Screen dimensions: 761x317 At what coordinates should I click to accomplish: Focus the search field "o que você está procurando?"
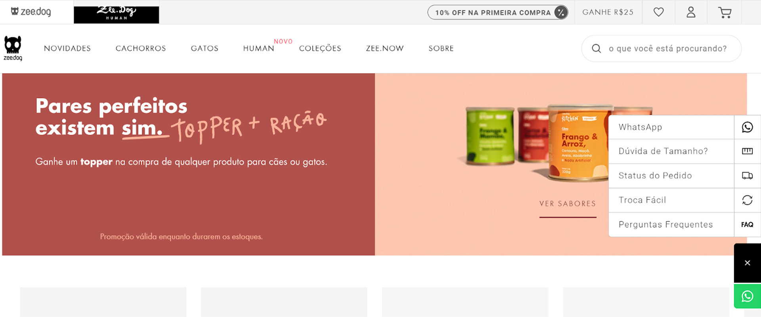point(661,48)
